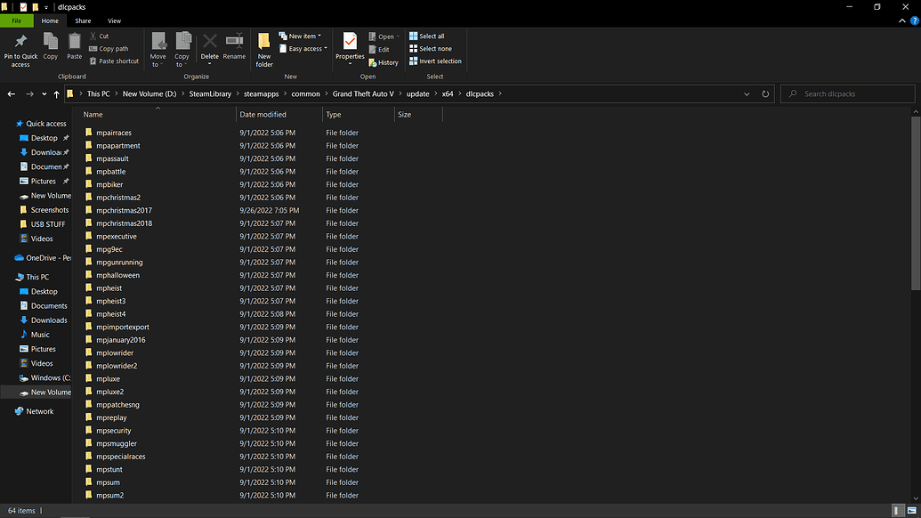Click Paste shortcut command
The height and width of the screenshot is (518, 921).
[x=114, y=61]
